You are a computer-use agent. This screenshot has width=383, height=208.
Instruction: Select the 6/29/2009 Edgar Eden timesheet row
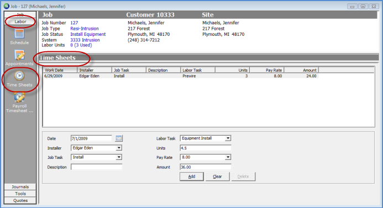pyautogui.click(x=181, y=76)
